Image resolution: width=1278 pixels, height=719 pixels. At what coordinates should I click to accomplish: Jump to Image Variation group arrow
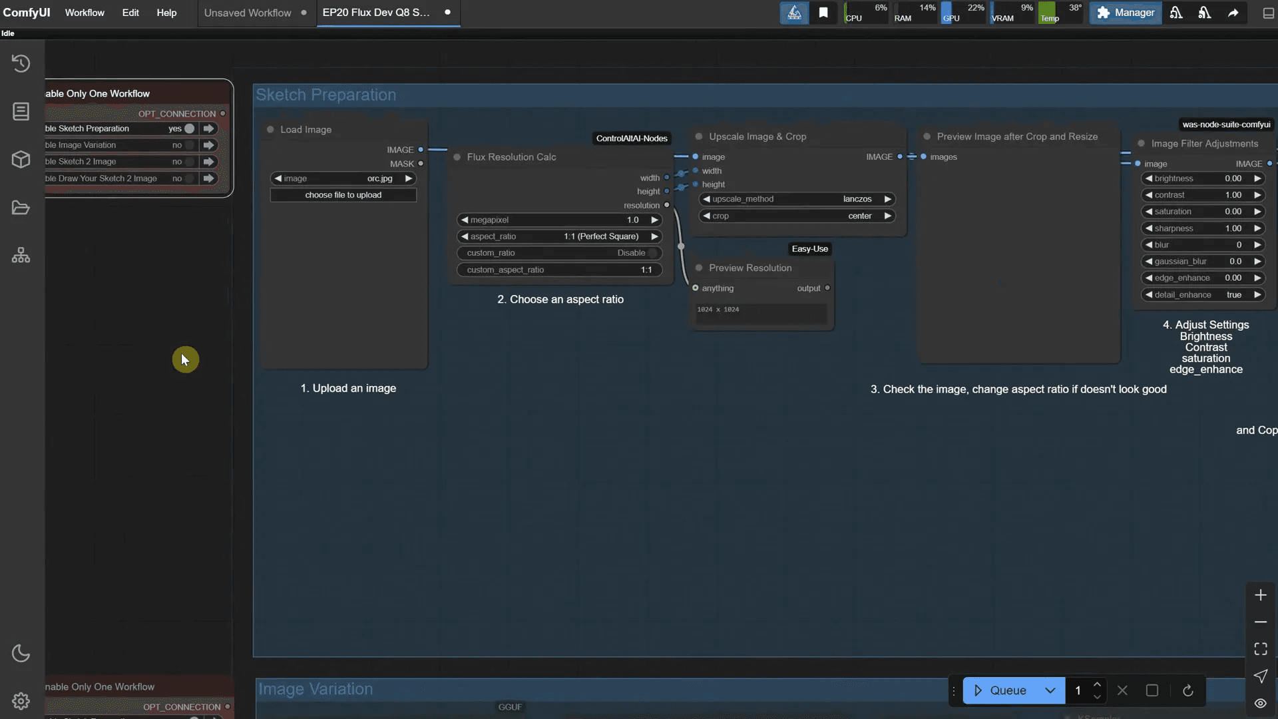click(209, 144)
